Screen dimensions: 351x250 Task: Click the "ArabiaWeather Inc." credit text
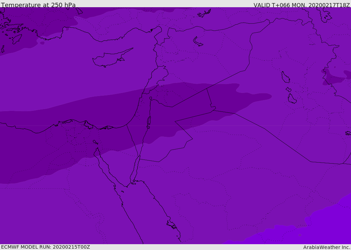[x=326, y=247]
